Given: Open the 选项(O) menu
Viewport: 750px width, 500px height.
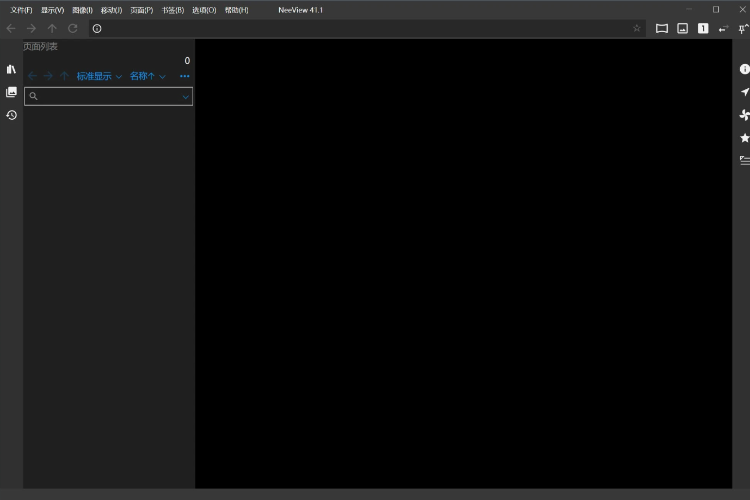Looking at the screenshot, I should pyautogui.click(x=204, y=10).
